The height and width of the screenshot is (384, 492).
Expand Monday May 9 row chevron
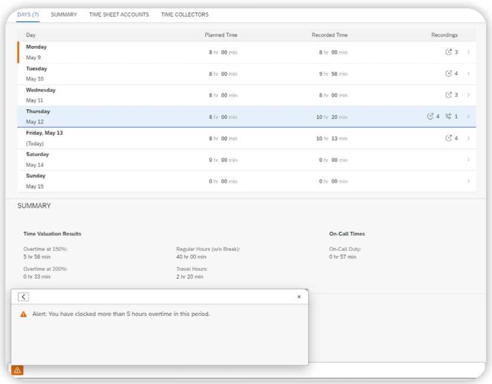point(468,52)
